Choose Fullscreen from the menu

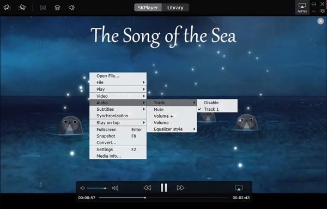tap(118, 129)
